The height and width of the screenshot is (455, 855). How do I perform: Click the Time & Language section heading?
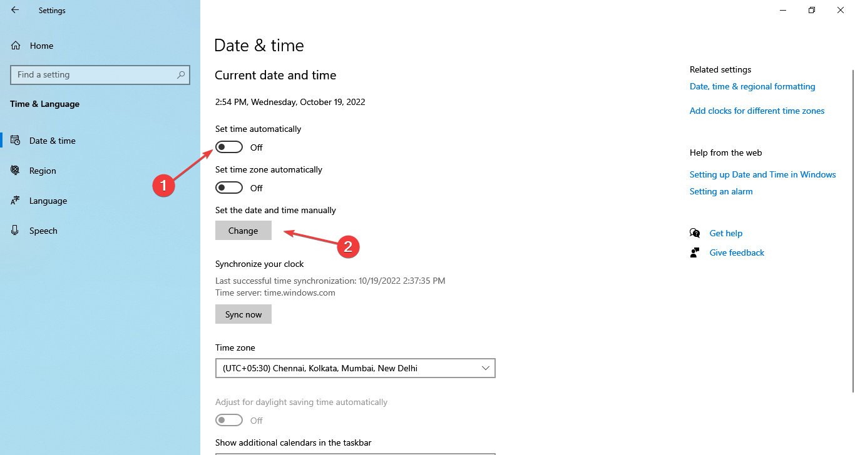(44, 104)
